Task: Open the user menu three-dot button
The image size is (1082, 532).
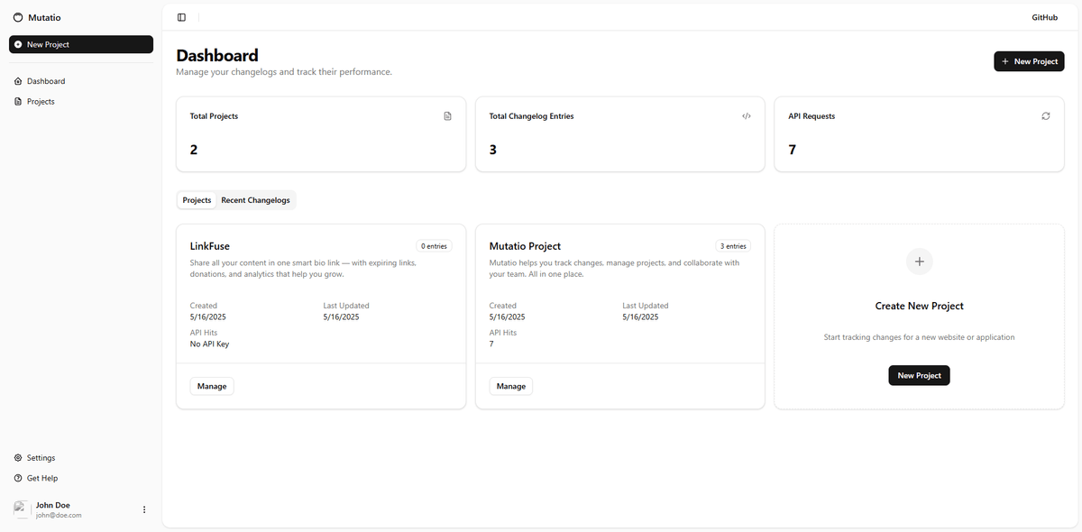Action: 144,509
